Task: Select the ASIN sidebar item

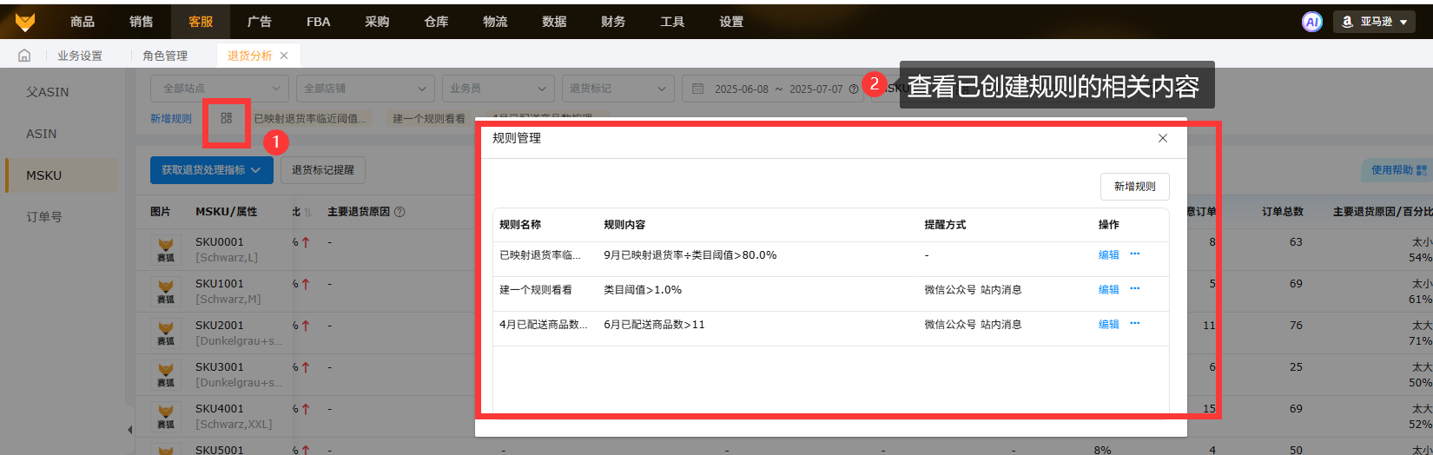Action: tap(42, 134)
